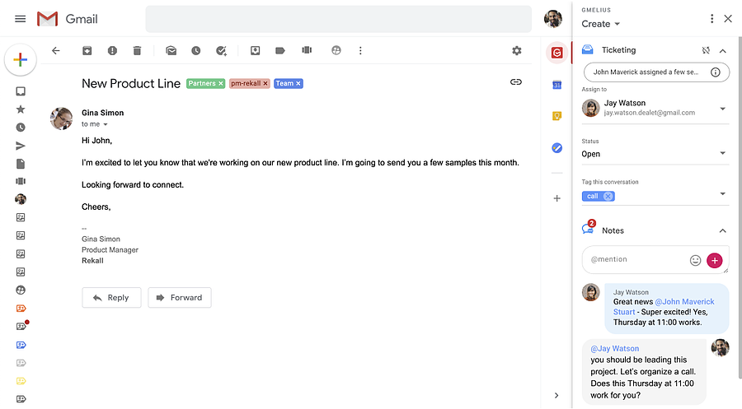Image resolution: width=742 pixels, height=409 pixels.
Task: Toggle the sync icon next to Ticketing
Action: (706, 50)
